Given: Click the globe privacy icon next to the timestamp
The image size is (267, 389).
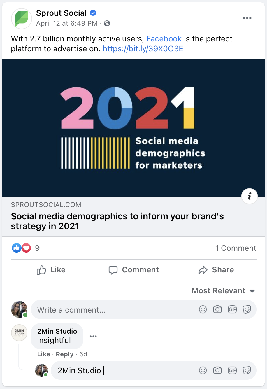Looking at the screenshot, I should tap(107, 23).
